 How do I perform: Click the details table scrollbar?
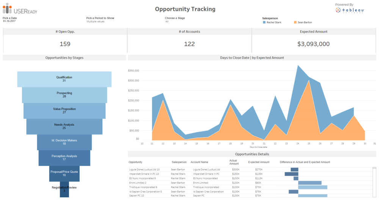tap(374, 182)
